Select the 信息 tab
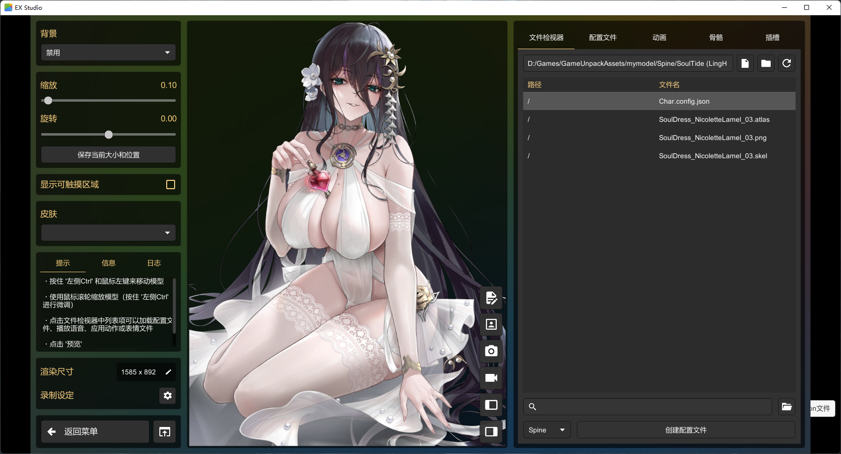The height and width of the screenshot is (454, 841). click(x=108, y=263)
